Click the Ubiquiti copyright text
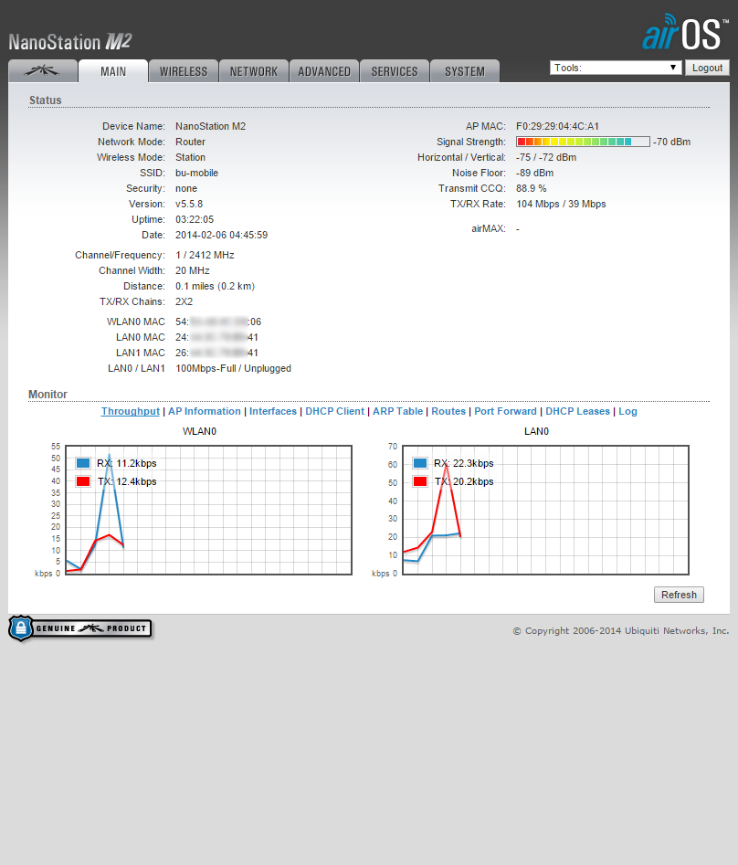738x865 pixels. [x=621, y=630]
